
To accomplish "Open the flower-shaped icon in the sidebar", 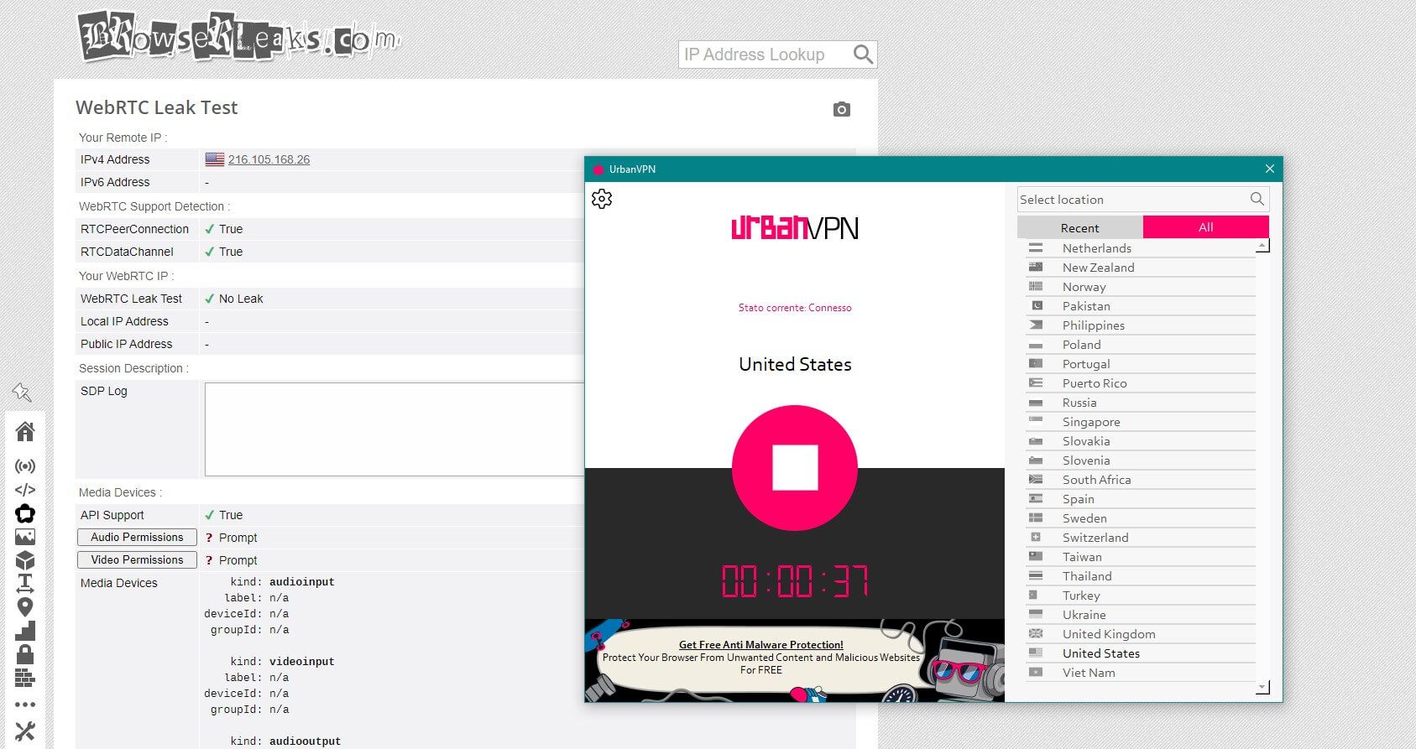I will [x=25, y=513].
